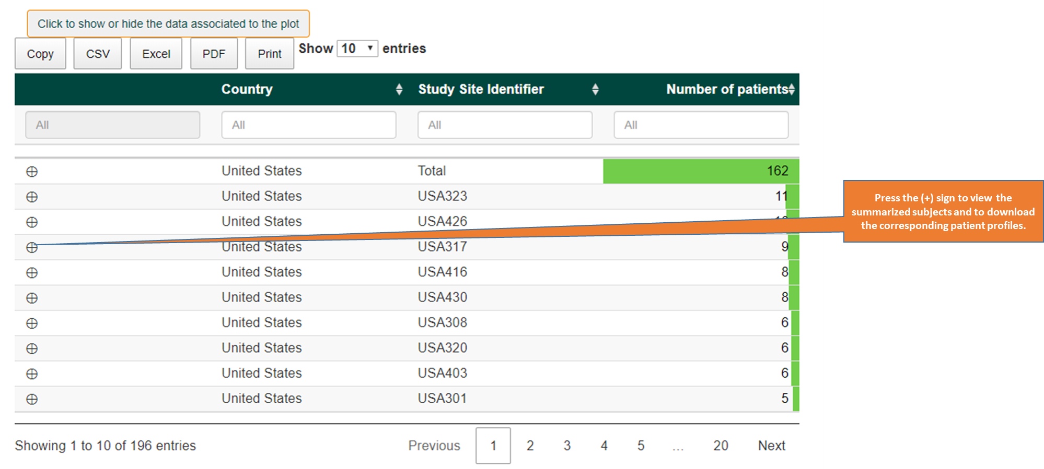Expand the USA323 row plus icon

tap(32, 197)
